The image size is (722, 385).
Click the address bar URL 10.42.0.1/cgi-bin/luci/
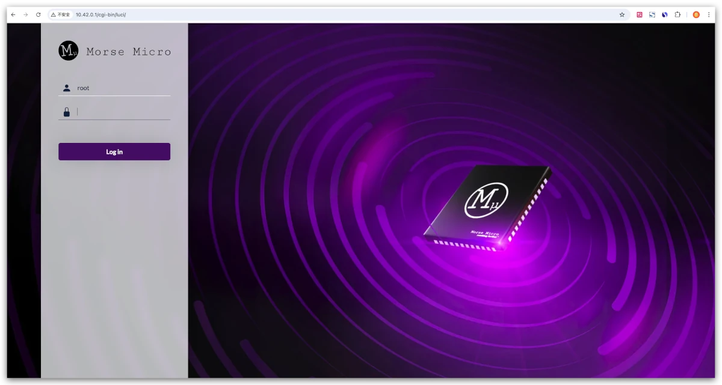100,14
